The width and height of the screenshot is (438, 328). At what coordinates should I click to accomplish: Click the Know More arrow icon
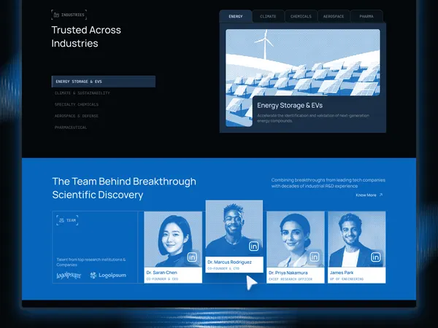coord(381,195)
